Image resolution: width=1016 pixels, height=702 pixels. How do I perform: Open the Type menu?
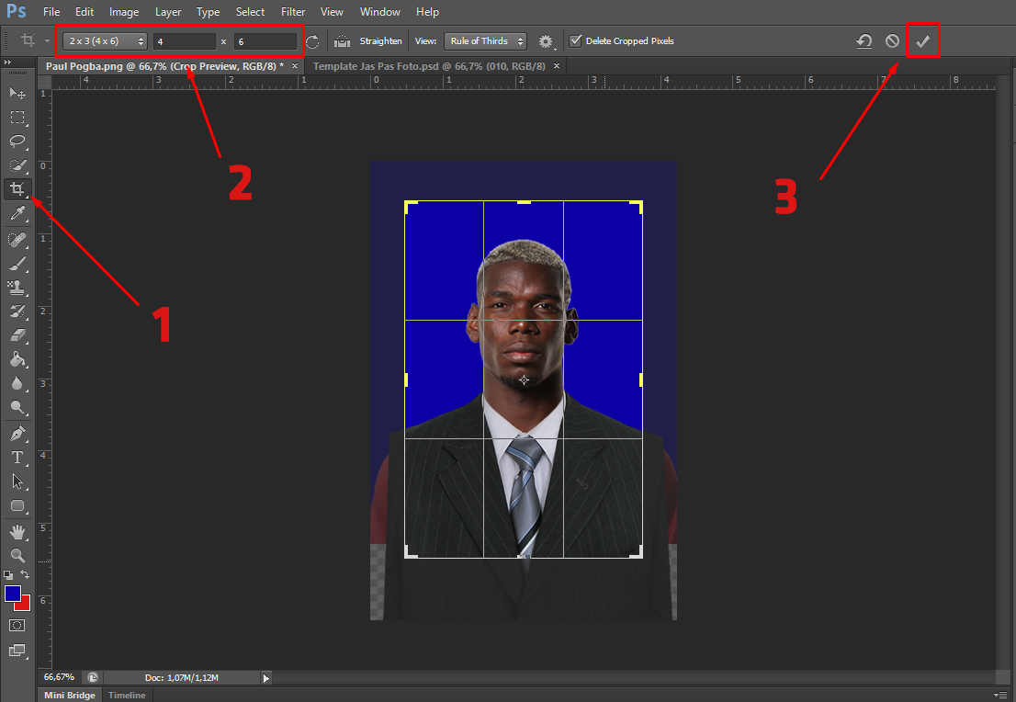pos(208,12)
